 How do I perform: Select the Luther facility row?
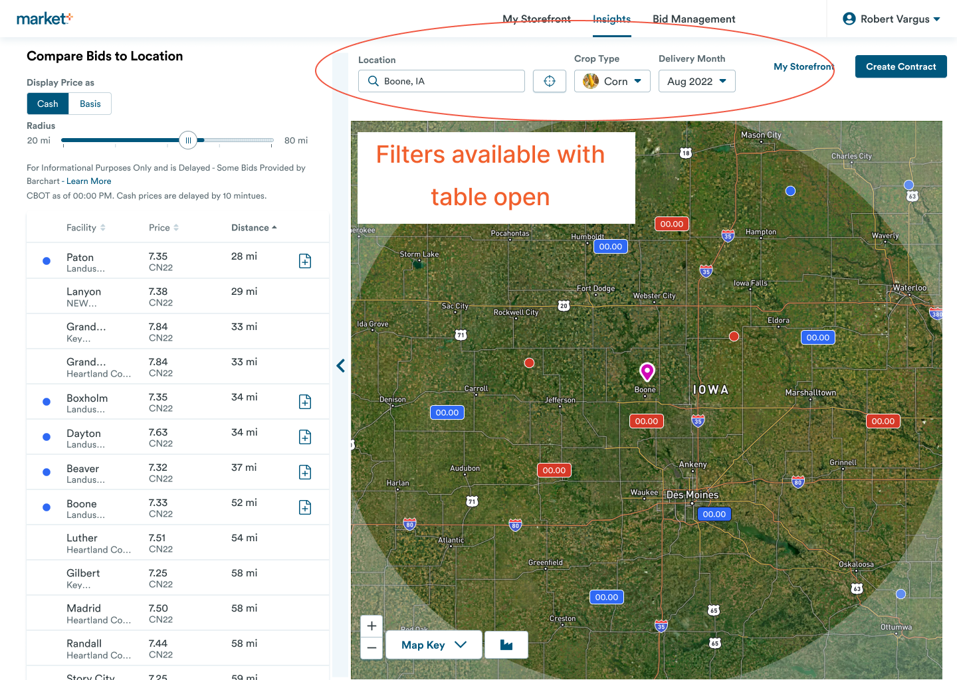point(178,543)
